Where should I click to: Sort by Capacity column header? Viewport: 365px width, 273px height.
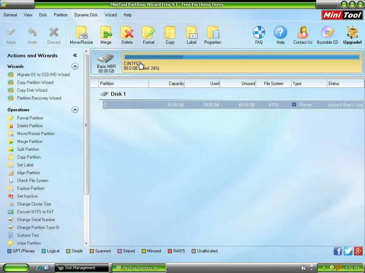[167, 84]
